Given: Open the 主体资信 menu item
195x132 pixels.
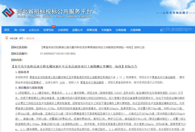Looking at the screenshot, I should [63, 30].
